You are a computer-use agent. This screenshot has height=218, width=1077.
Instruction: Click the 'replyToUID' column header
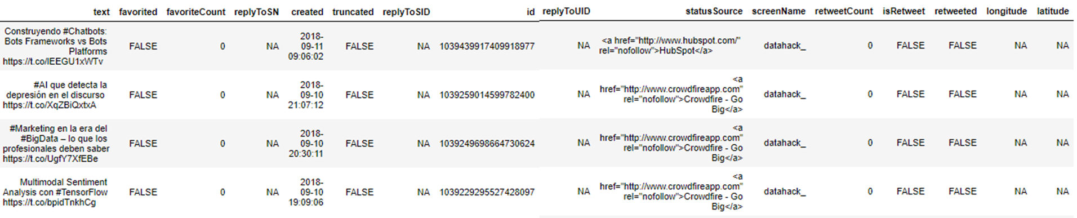(566, 11)
